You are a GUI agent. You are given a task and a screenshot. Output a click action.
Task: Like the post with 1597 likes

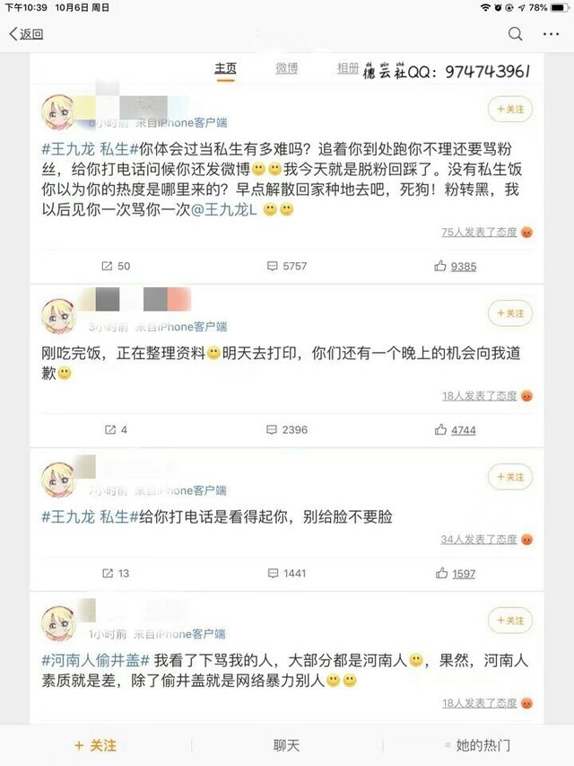click(x=455, y=574)
